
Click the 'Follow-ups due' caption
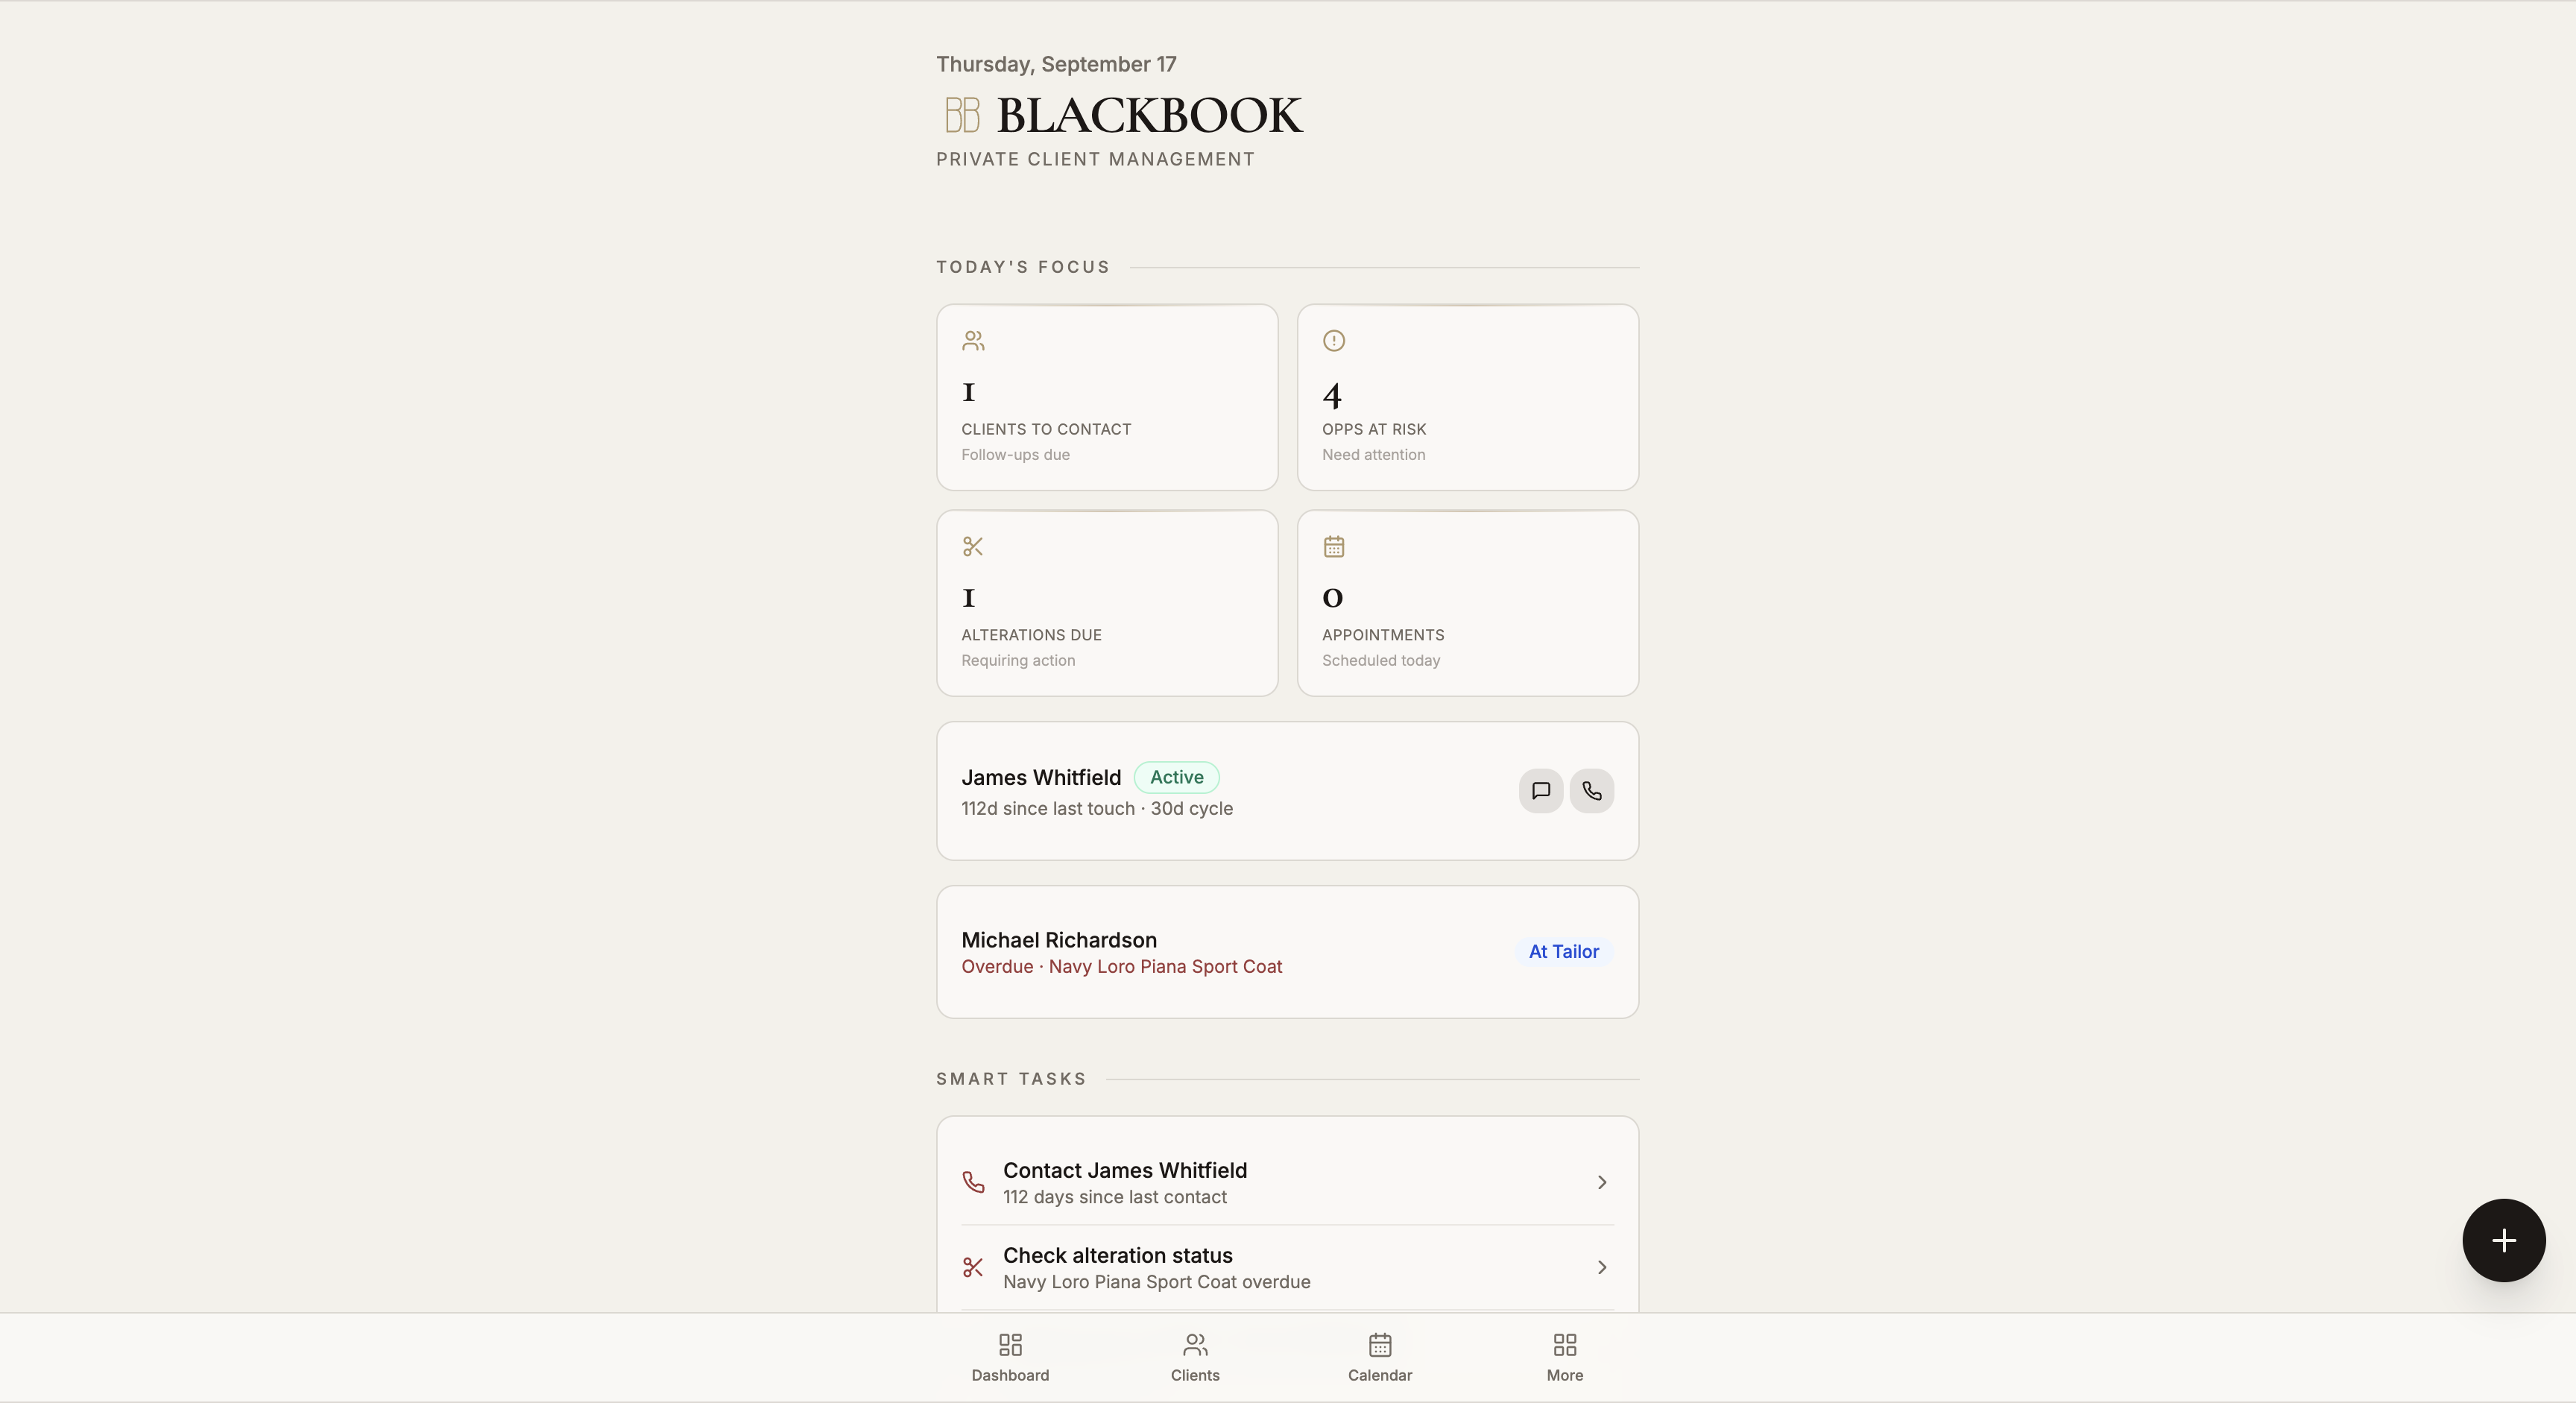[x=1015, y=455]
